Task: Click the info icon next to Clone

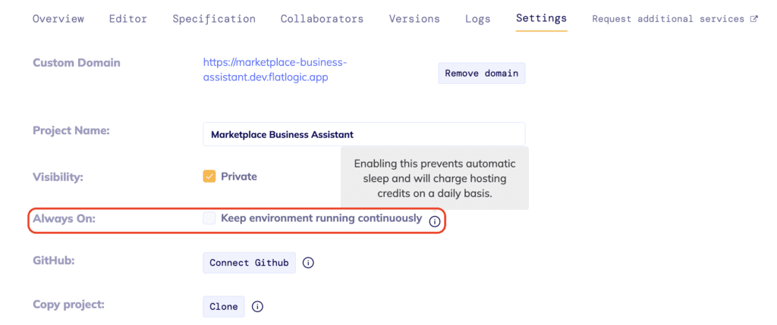Action: (x=257, y=307)
